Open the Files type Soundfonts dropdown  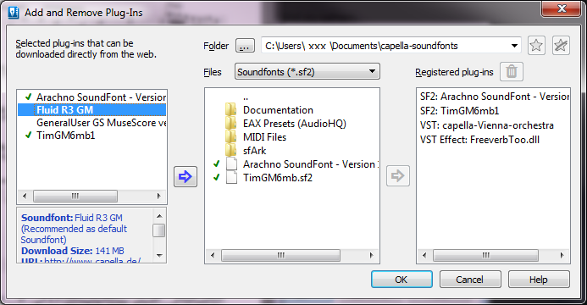click(x=307, y=71)
